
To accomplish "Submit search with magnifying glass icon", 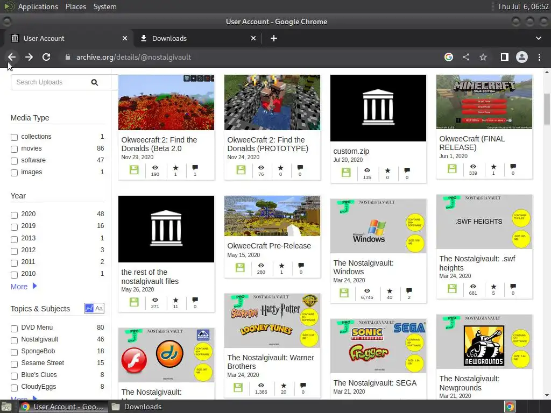I will point(95,82).
